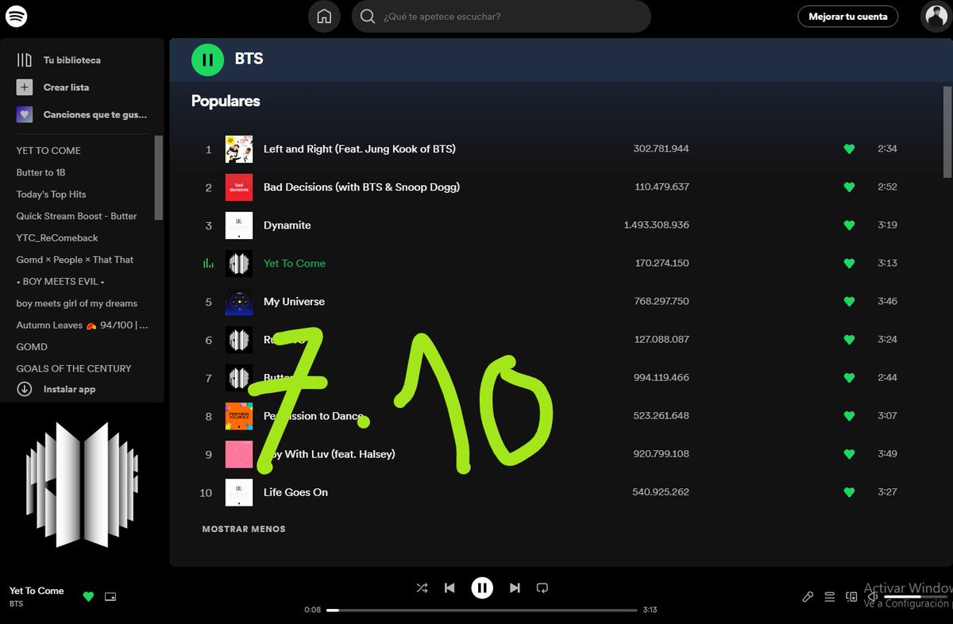Toggle repeat mode in the player
953x624 pixels.
542,588
